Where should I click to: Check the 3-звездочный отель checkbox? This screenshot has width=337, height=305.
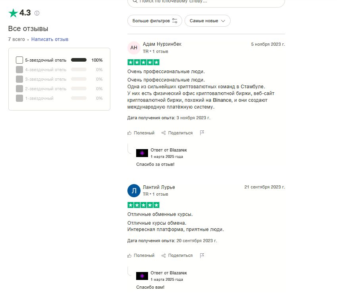coord(19,79)
